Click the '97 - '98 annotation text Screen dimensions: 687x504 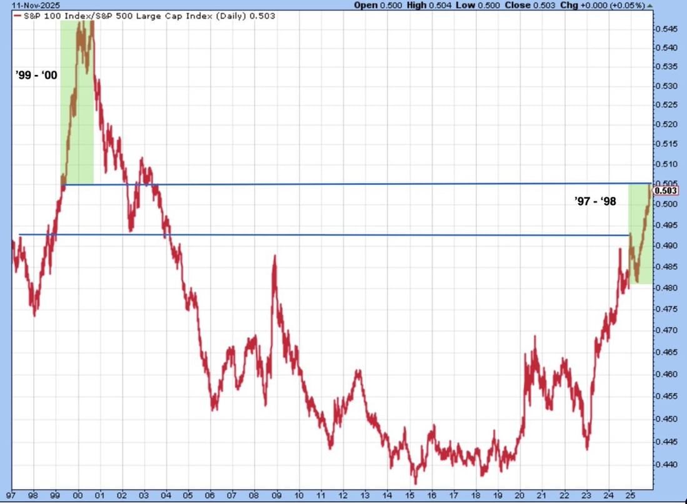point(594,201)
